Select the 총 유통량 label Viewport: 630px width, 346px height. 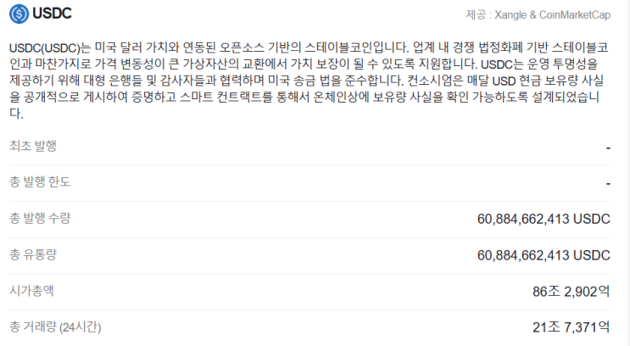(x=33, y=254)
